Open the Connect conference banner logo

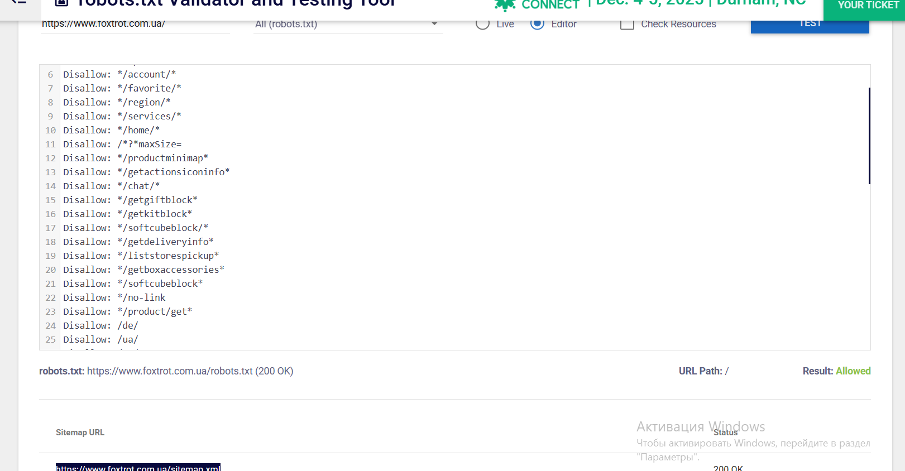(x=537, y=4)
